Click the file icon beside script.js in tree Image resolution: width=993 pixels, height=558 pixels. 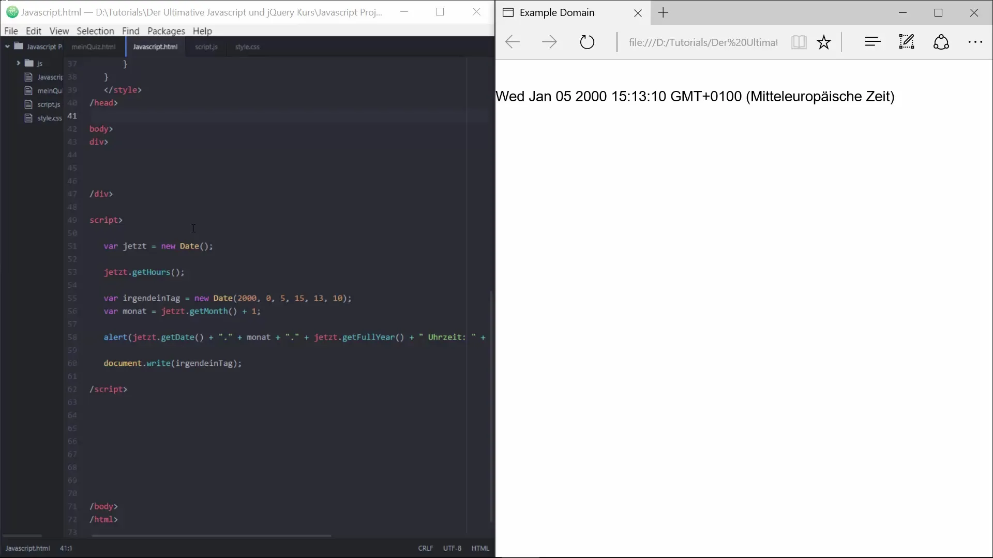[x=28, y=104]
